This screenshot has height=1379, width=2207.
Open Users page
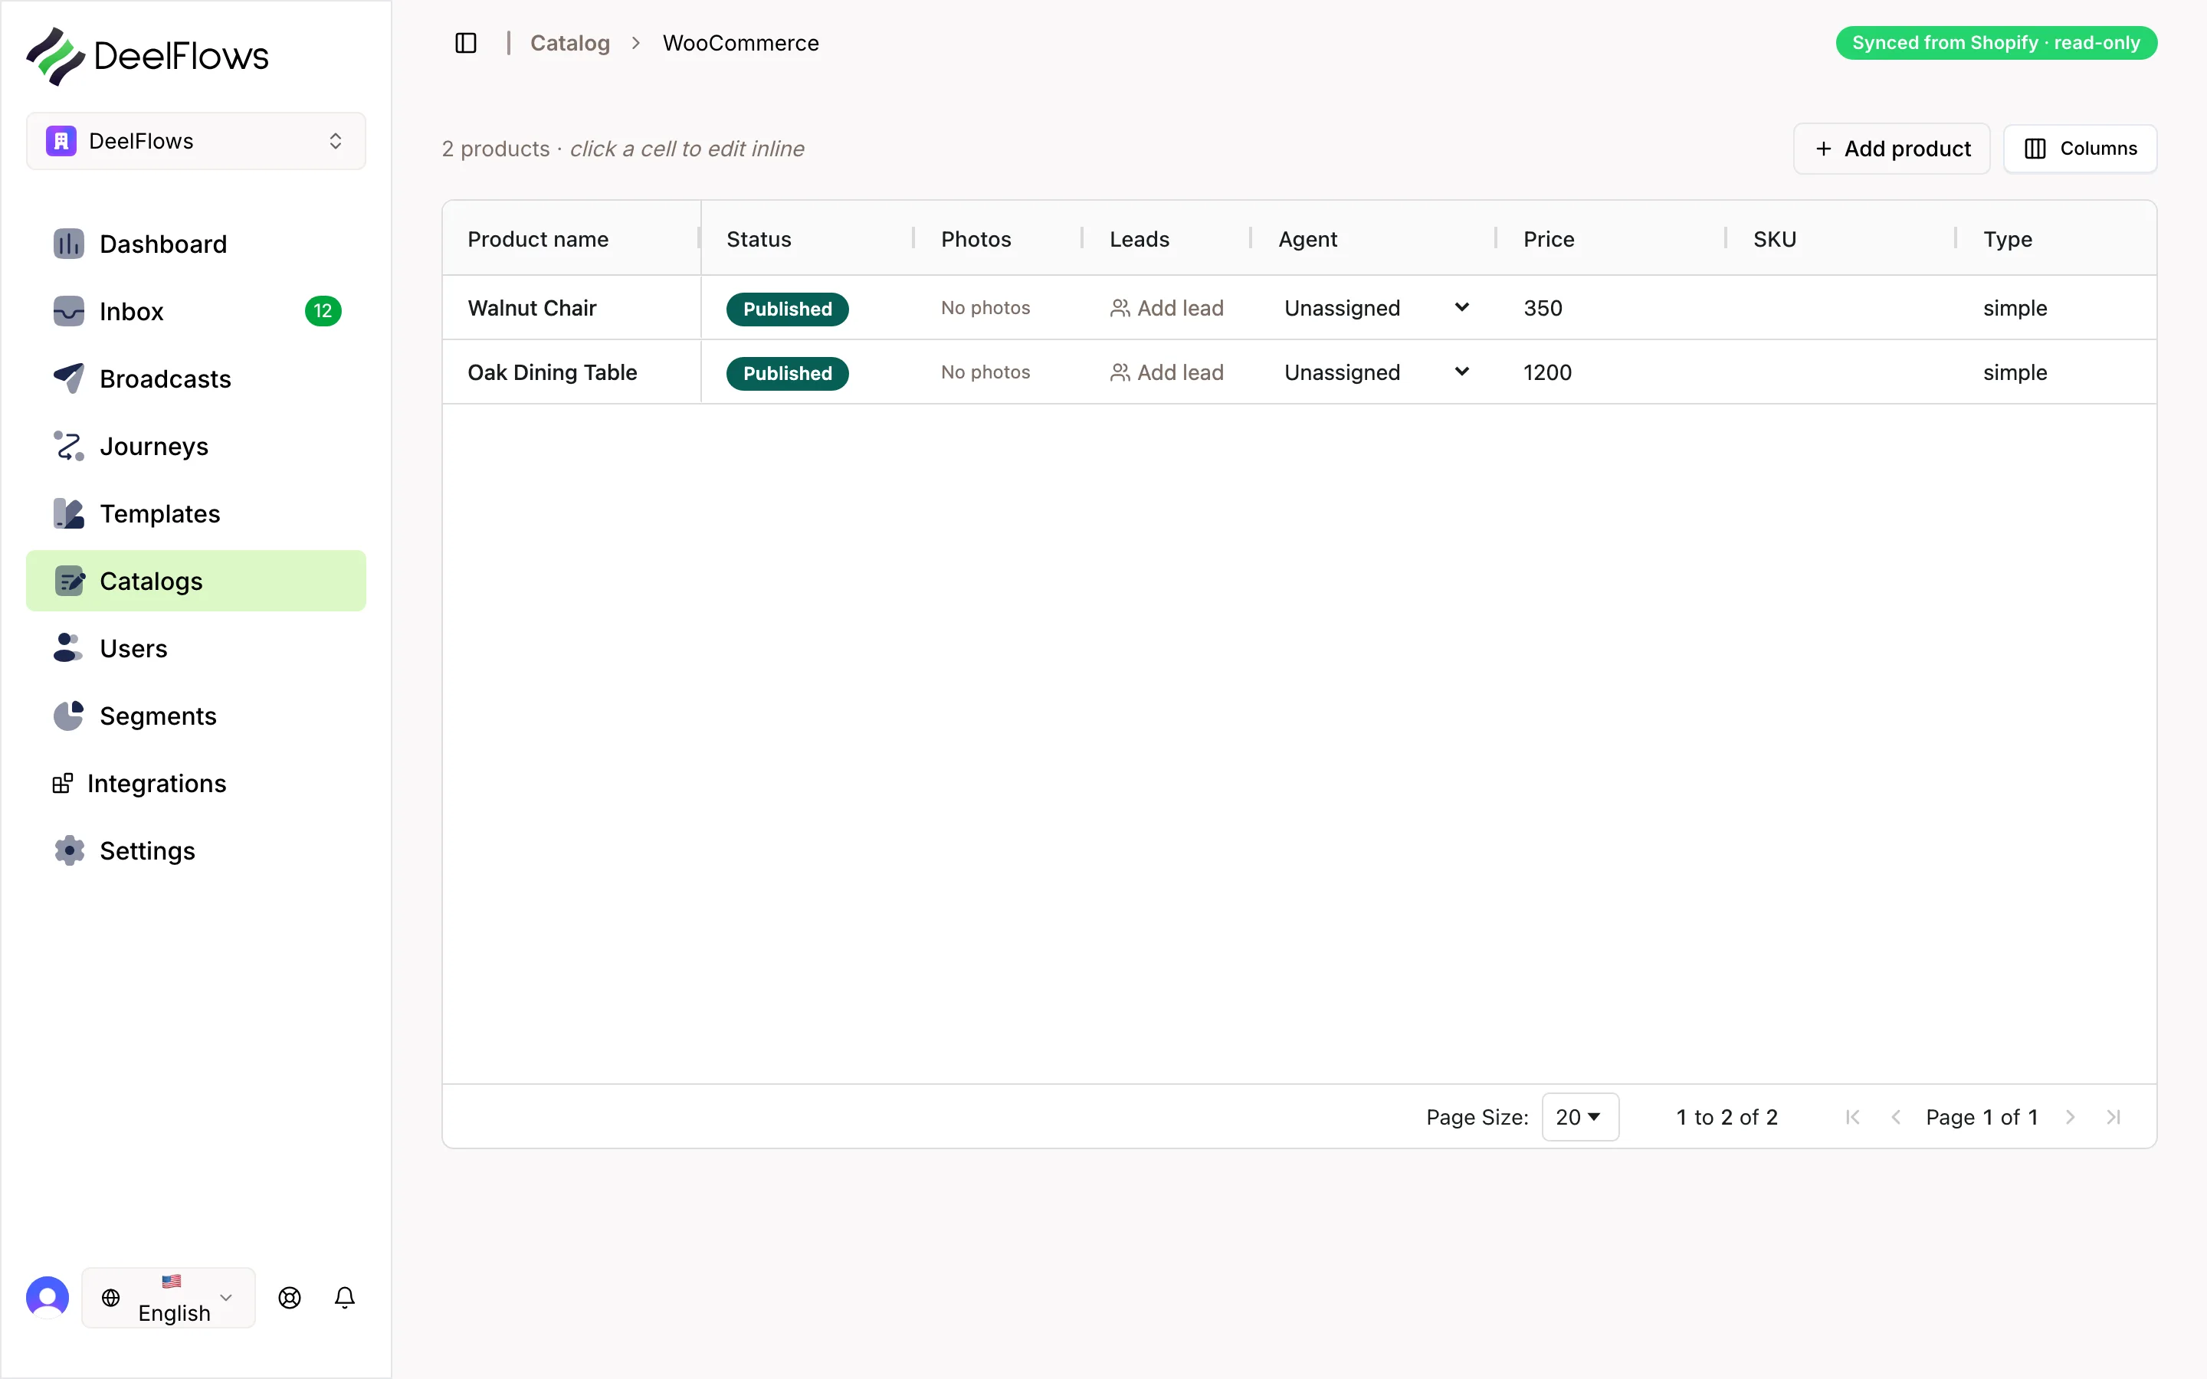[196, 648]
